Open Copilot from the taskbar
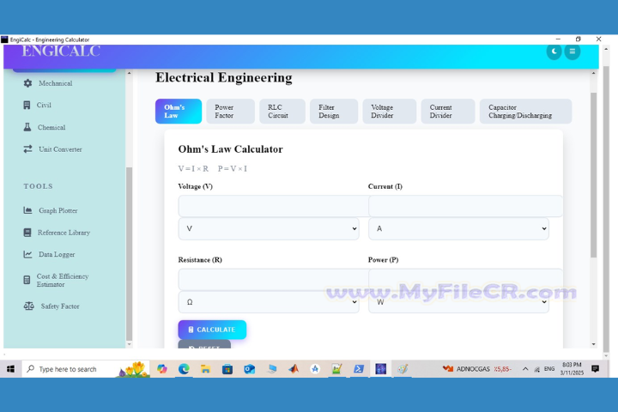The width and height of the screenshot is (618, 412). click(162, 369)
